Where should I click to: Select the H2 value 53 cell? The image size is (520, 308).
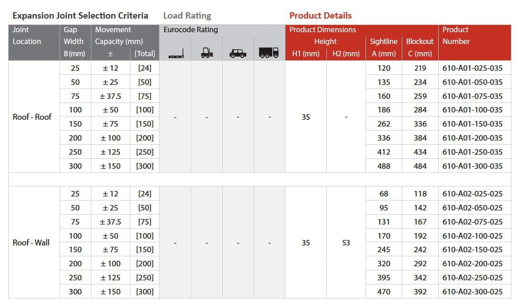coord(346,243)
